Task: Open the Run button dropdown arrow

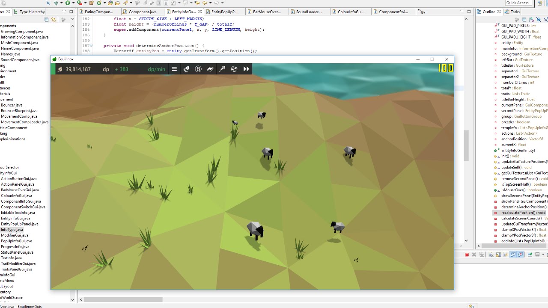Action: [73, 3]
